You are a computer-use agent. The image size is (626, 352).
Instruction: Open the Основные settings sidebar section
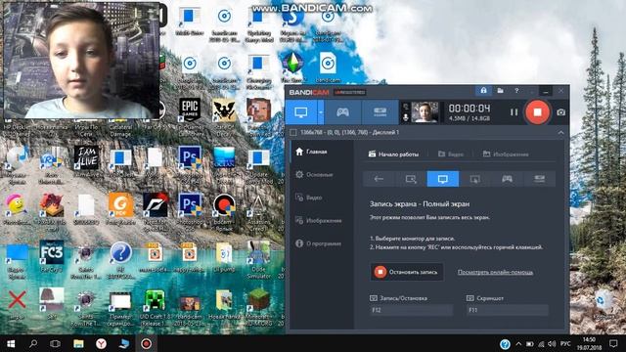pyautogui.click(x=314, y=174)
